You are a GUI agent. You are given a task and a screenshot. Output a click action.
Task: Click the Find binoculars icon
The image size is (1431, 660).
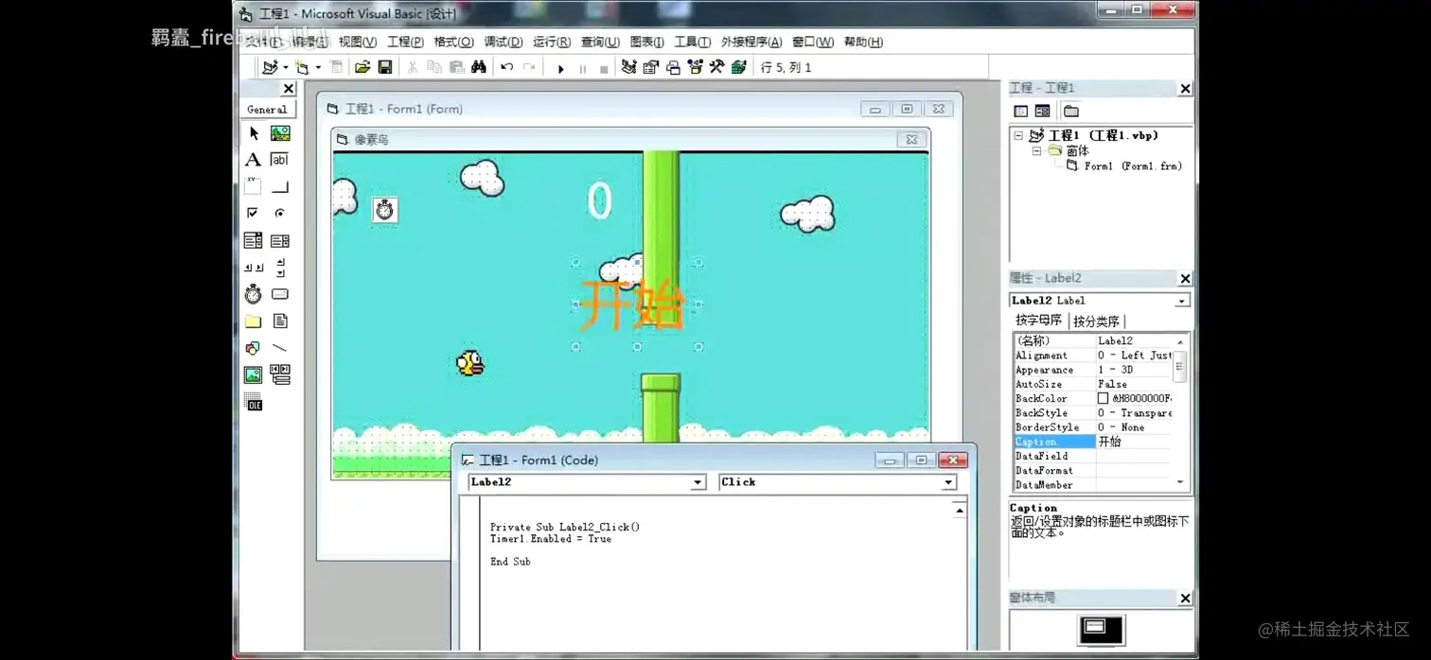point(479,67)
